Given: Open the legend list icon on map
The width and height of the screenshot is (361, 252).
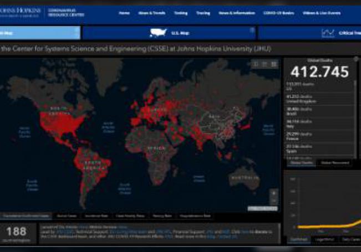Looking at the screenshot, I should [265, 64].
